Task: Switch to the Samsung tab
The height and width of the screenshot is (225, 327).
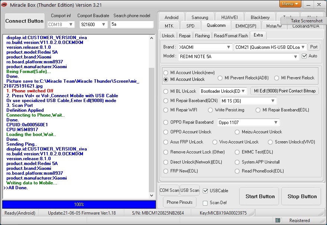Action: click(x=200, y=18)
